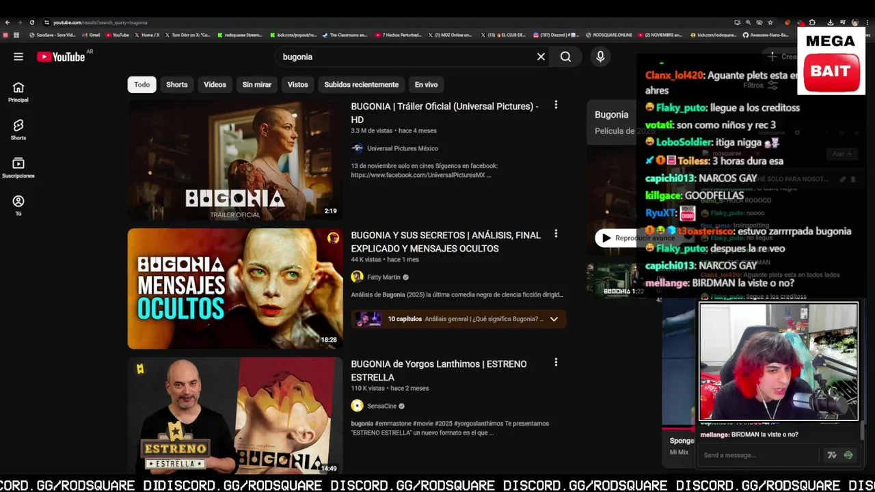Open the RODSQUARE.ONLINE bookmark
The width and height of the screenshot is (875, 492).
click(x=609, y=35)
